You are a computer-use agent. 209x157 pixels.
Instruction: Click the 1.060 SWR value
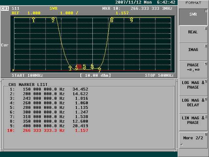[82, 103]
